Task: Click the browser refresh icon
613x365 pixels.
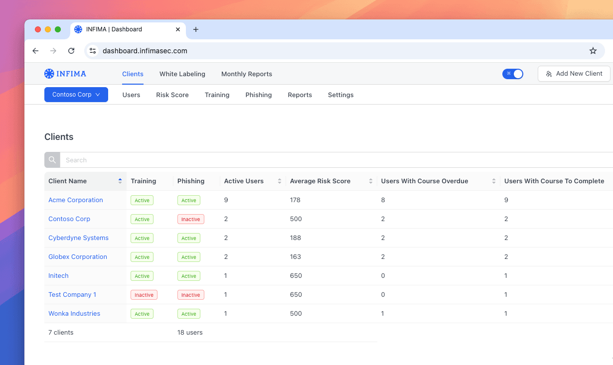Action: pyautogui.click(x=71, y=50)
